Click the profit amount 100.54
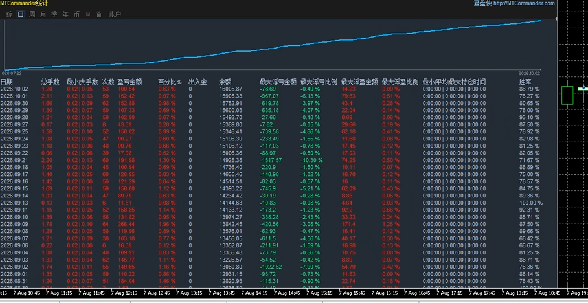Image resolution: width=588 pixels, height=303 pixels. [126, 89]
